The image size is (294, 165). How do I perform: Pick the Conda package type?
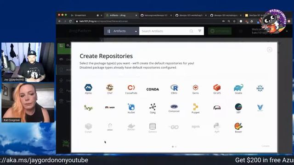pos(153,89)
